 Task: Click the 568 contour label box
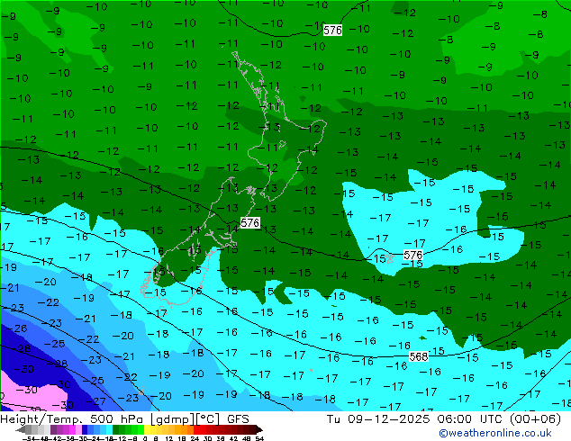pyautogui.click(x=419, y=356)
